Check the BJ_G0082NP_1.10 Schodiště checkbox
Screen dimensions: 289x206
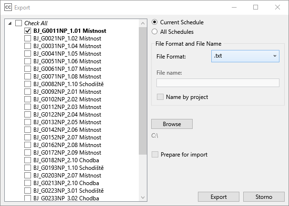point(28,84)
